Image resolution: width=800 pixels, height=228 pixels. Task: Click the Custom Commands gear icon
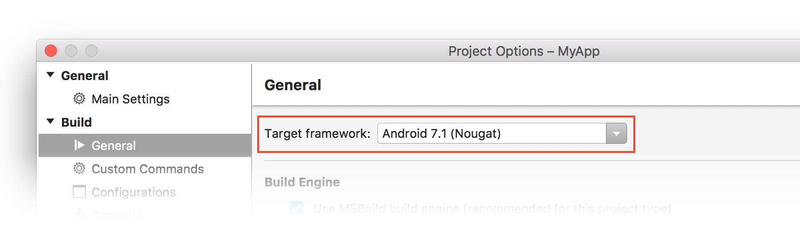(79, 168)
